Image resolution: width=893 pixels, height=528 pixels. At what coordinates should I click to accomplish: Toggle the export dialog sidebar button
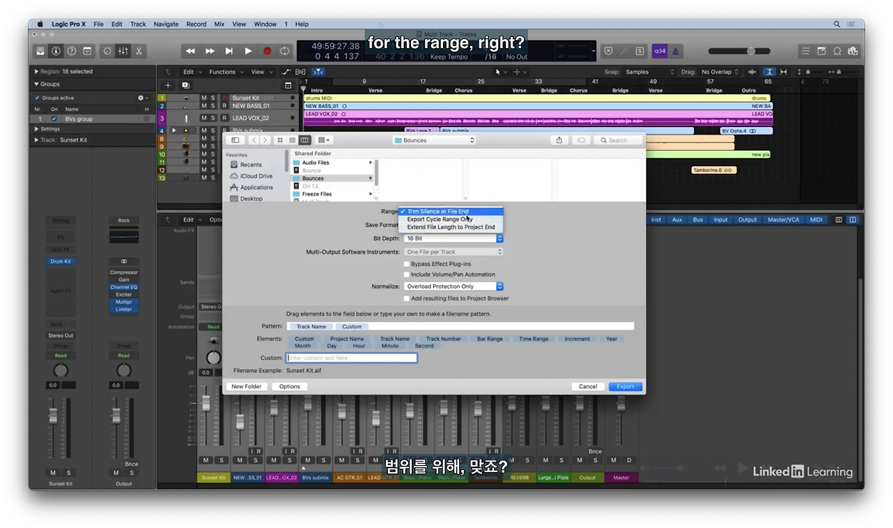[235, 140]
